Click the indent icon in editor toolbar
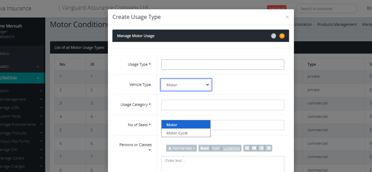 click(268, 148)
